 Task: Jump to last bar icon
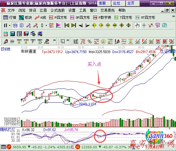click(74, 25)
